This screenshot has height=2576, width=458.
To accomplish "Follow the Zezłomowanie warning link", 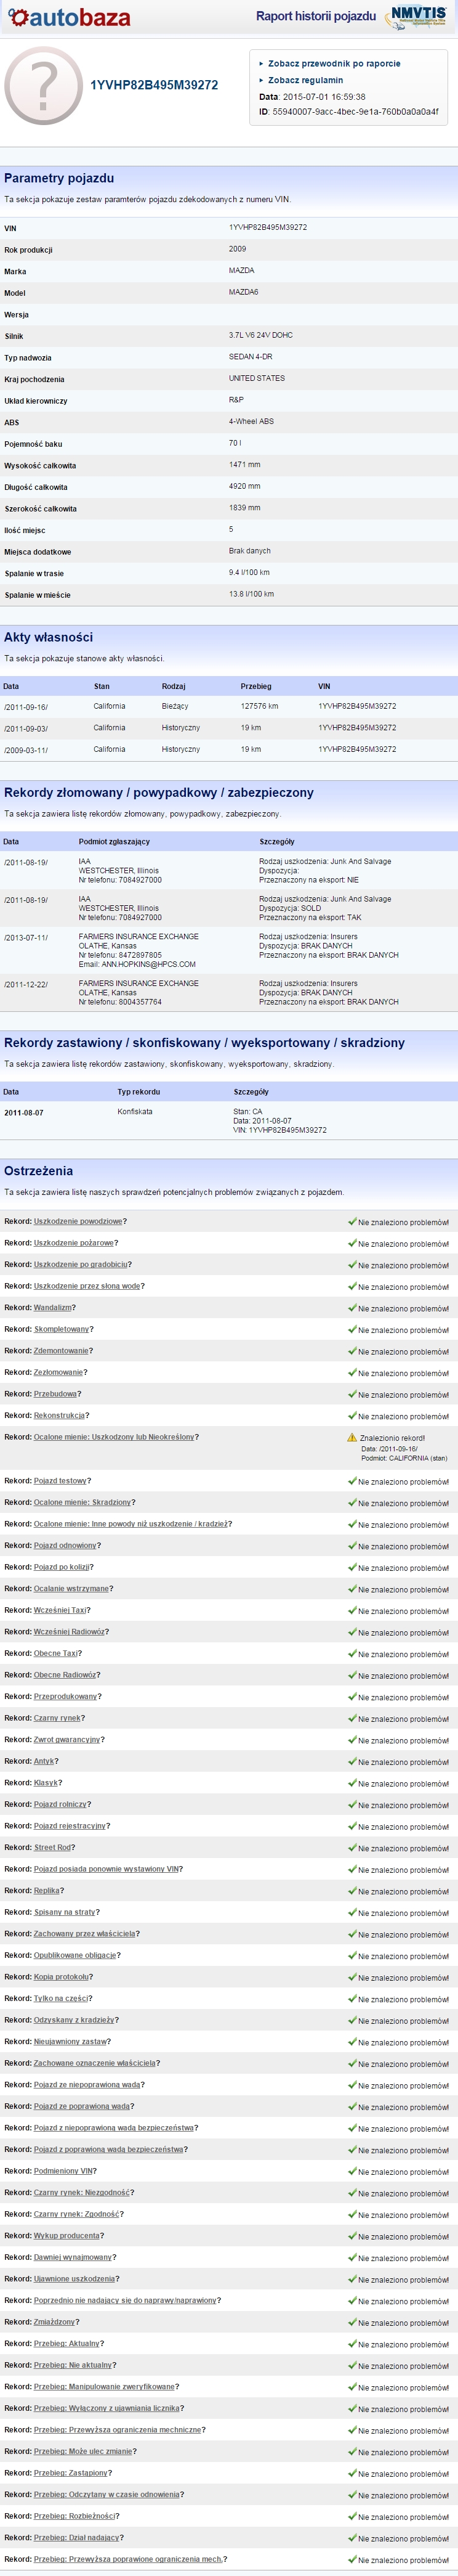I will [59, 1372].
